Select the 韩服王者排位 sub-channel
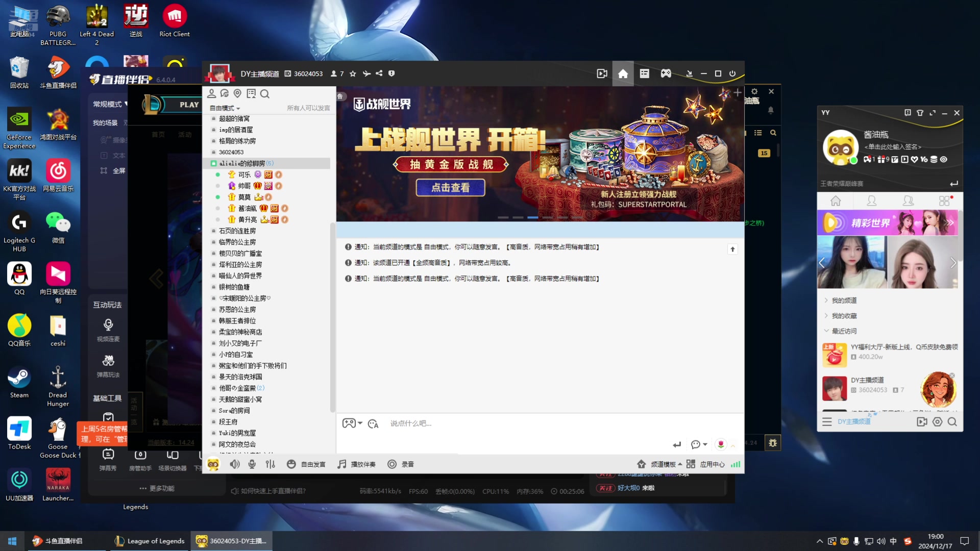 (237, 321)
